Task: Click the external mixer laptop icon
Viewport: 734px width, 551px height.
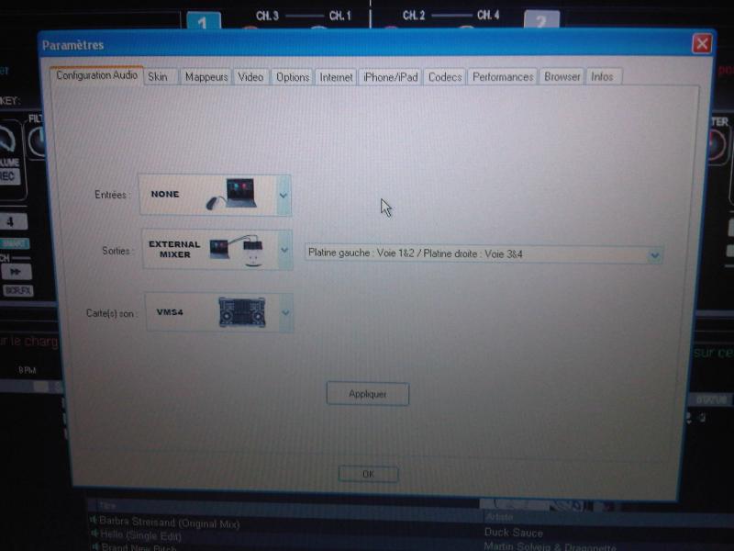Action: (237, 250)
